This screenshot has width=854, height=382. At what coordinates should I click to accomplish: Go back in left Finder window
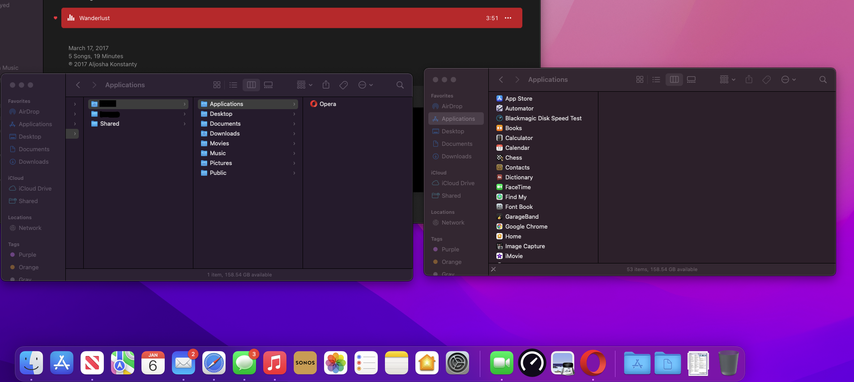click(78, 85)
